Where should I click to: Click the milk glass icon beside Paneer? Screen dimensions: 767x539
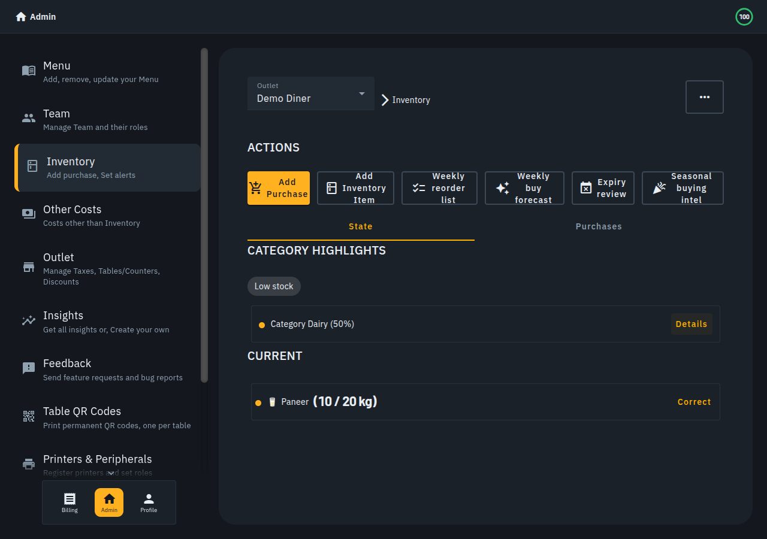272,402
